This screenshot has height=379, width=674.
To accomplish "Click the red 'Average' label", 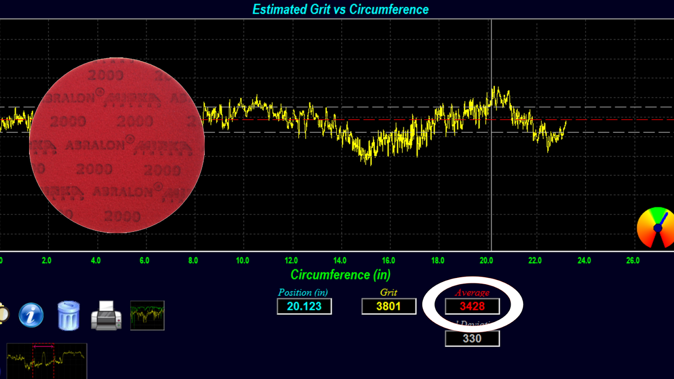I will (x=472, y=292).
